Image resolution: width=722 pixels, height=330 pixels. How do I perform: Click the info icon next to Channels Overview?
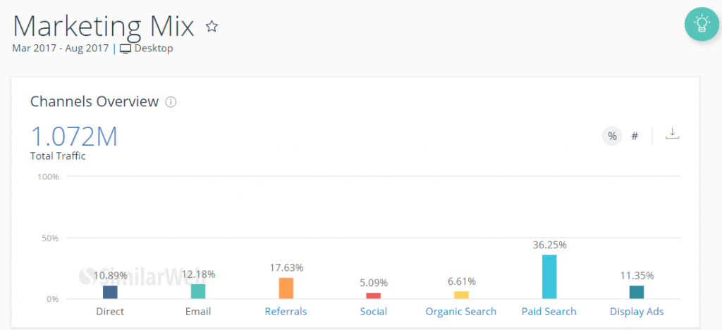(171, 102)
